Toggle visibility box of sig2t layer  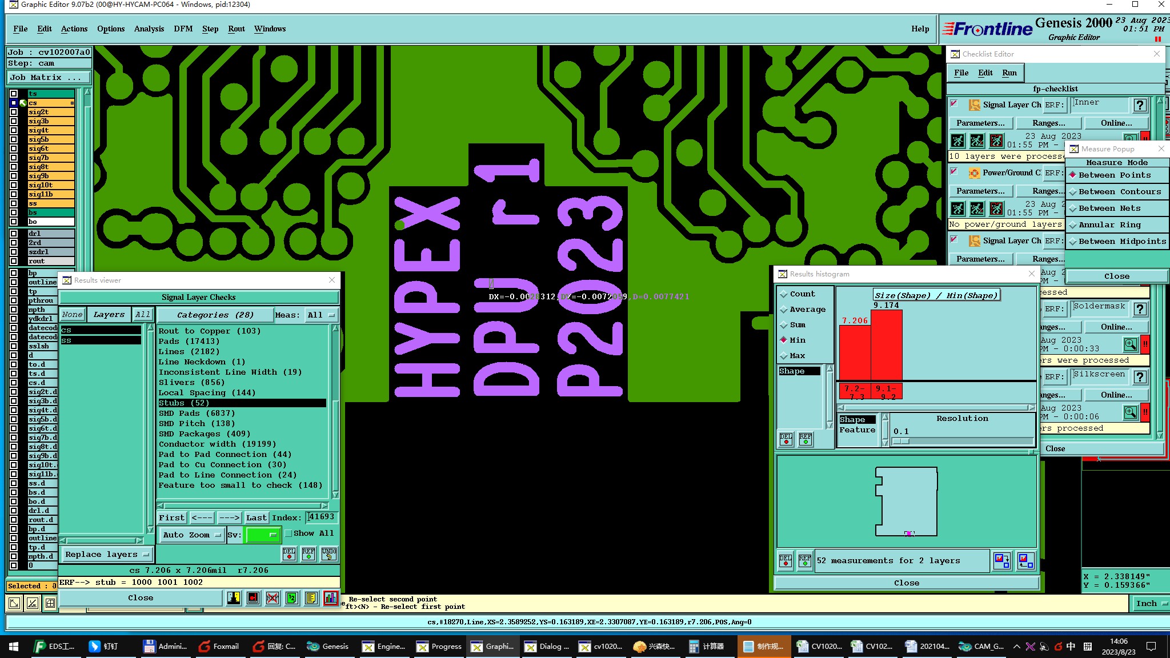(x=14, y=112)
